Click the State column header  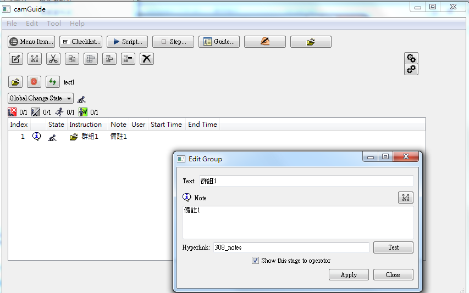point(56,125)
